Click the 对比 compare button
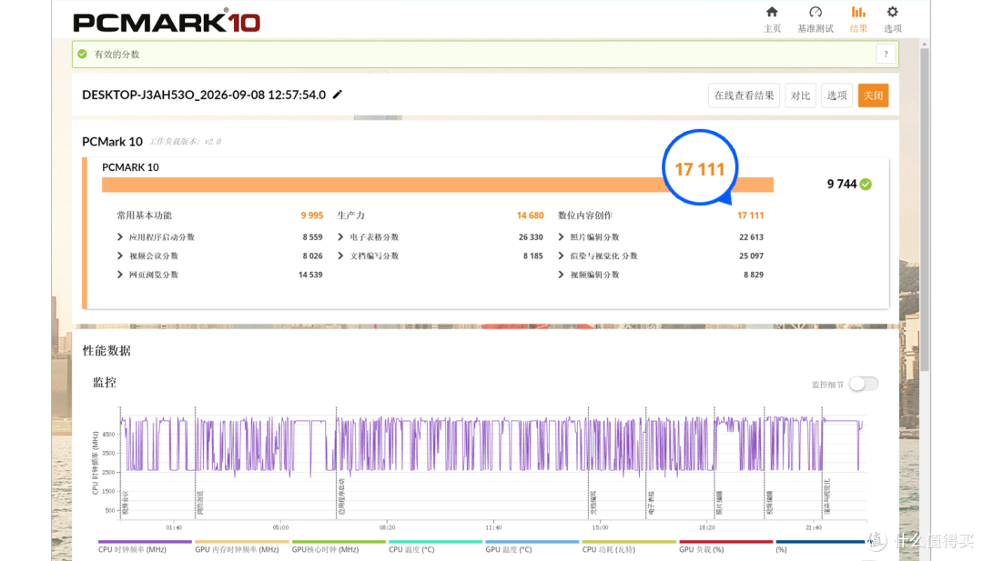The width and height of the screenshot is (983, 561). point(801,95)
